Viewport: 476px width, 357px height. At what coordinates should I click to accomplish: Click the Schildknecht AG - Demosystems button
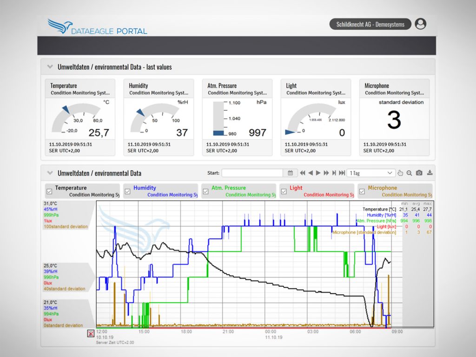370,24
